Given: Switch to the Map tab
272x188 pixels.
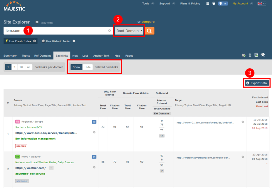Looking at the screenshot, I should click(x=117, y=56).
